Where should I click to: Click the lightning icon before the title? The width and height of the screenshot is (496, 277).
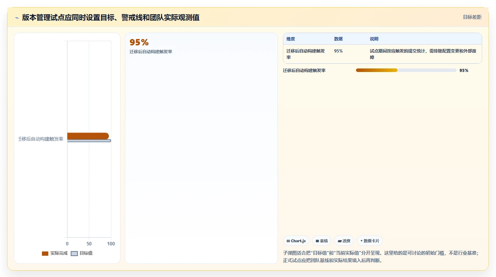click(x=17, y=18)
